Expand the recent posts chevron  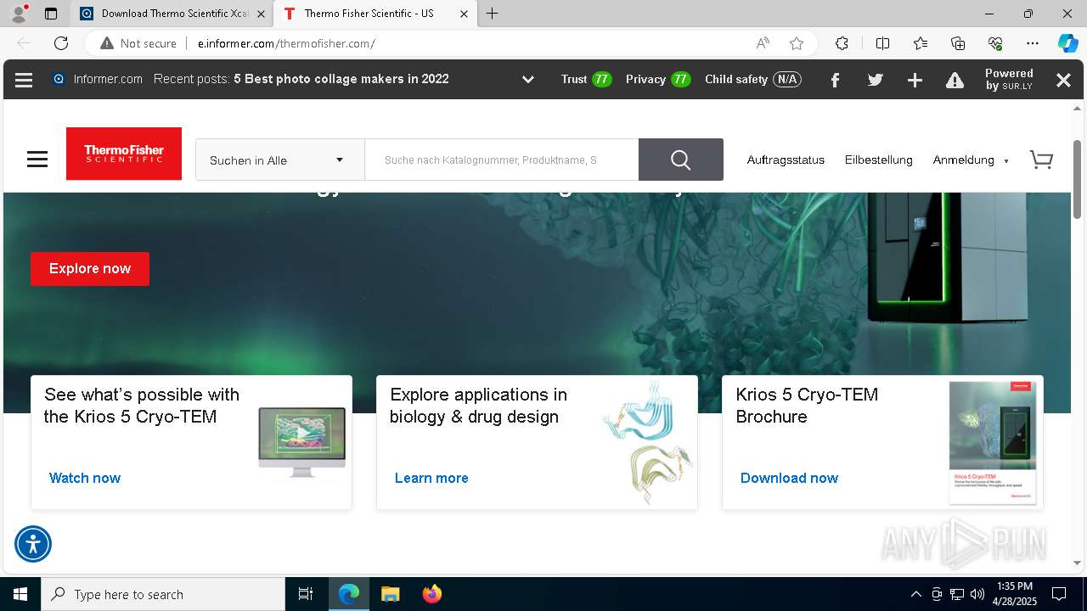tap(528, 80)
